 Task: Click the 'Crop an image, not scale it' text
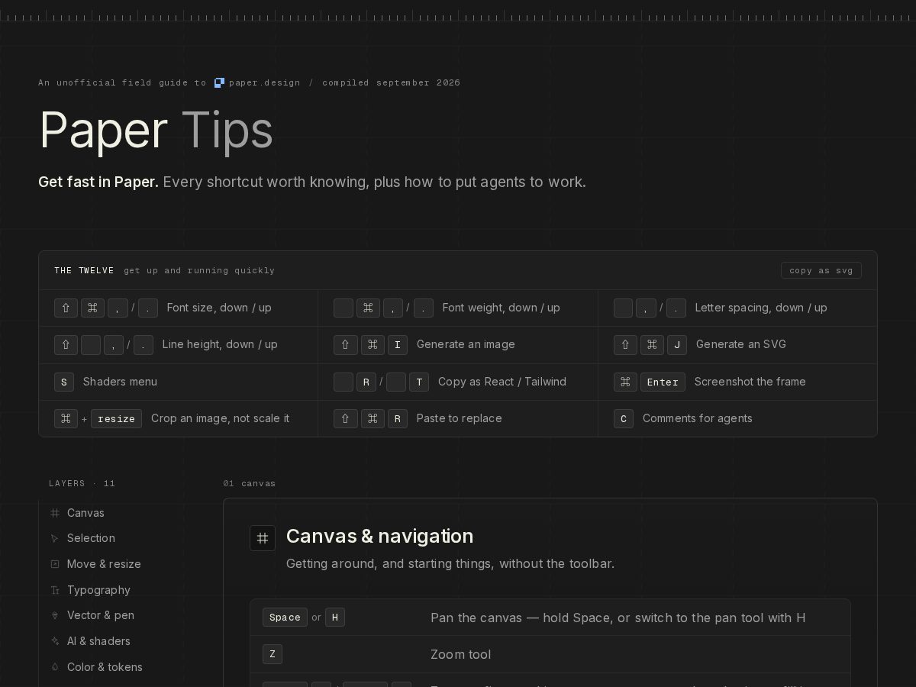tap(221, 418)
